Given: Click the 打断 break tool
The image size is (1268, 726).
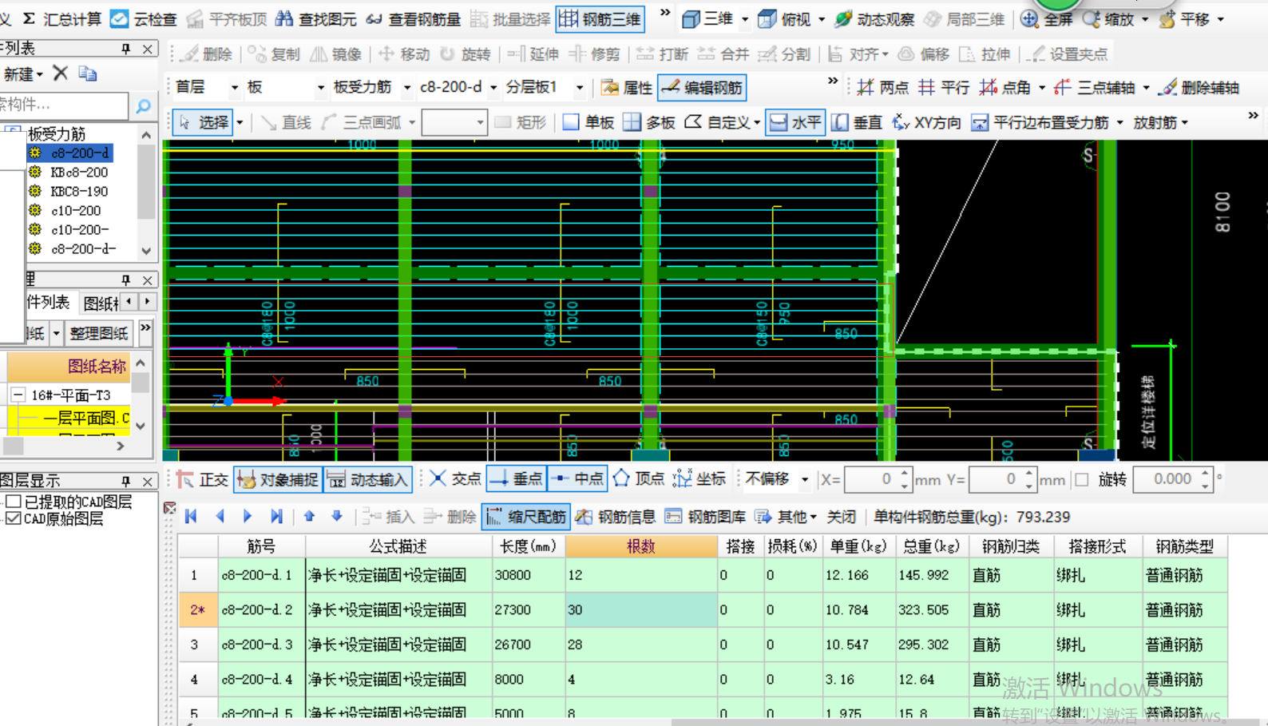Looking at the screenshot, I should (x=663, y=54).
